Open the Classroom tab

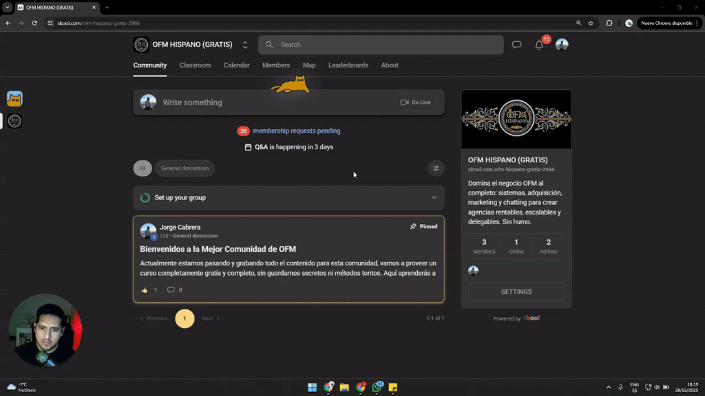[x=195, y=65]
